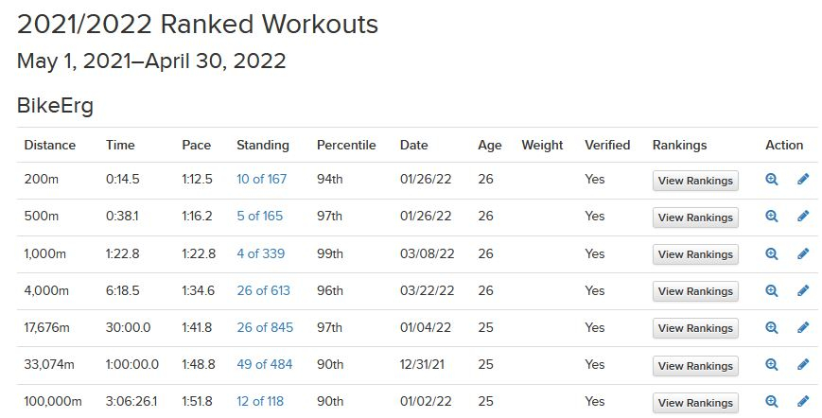The image size is (822, 418).
Task: Follow the "5 of 165" standing link
Action: click(259, 216)
